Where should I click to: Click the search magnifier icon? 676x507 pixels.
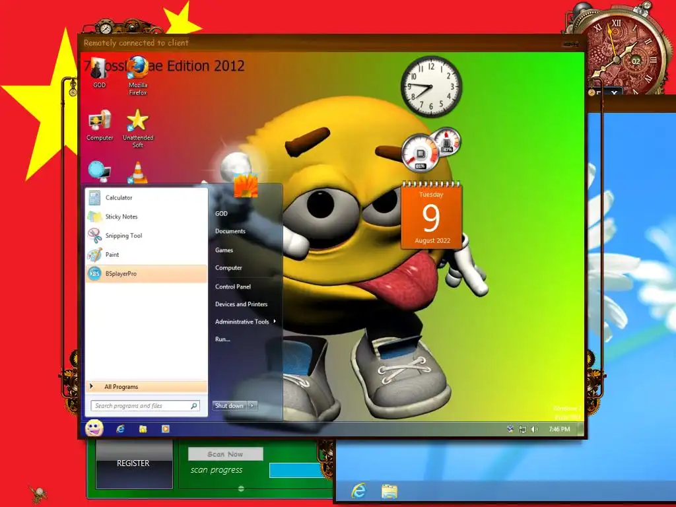(x=194, y=406)
